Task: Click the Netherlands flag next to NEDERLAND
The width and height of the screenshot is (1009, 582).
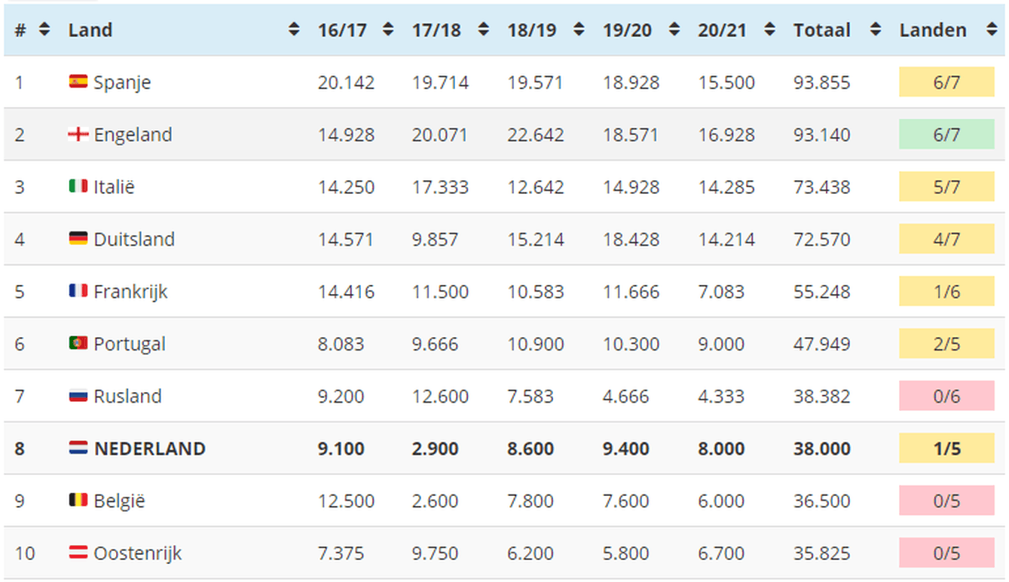Action: coord(78,449)
